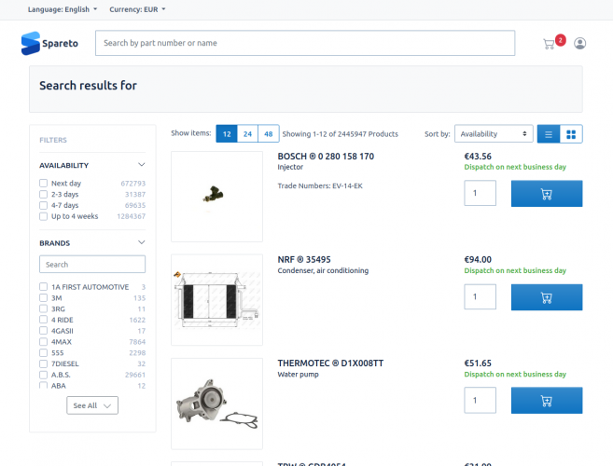Open BOSCH ® 0 280 158 170 product link
613x466 pixels.
(326, 157)
